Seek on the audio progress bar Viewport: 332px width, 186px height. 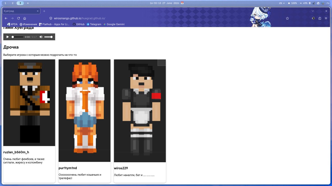click(17, 37)
